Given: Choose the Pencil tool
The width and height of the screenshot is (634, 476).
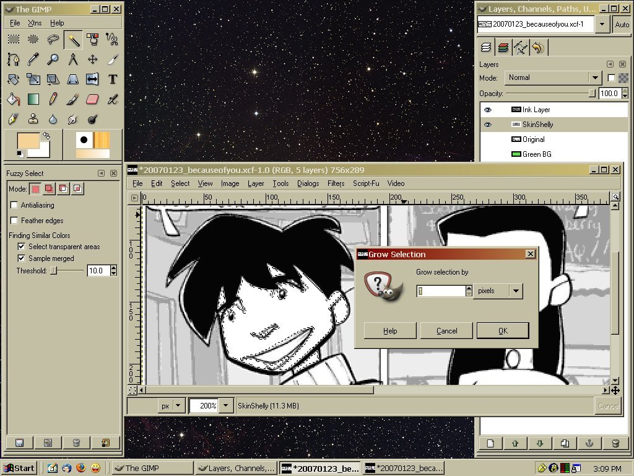Looking at the screenshot, I should point(53,99).
